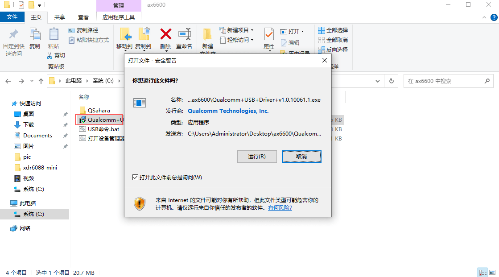Viewport: 499px width, 277px height.
Task: Switch to the large icons view toggle
Action: [x=492, y=273]
